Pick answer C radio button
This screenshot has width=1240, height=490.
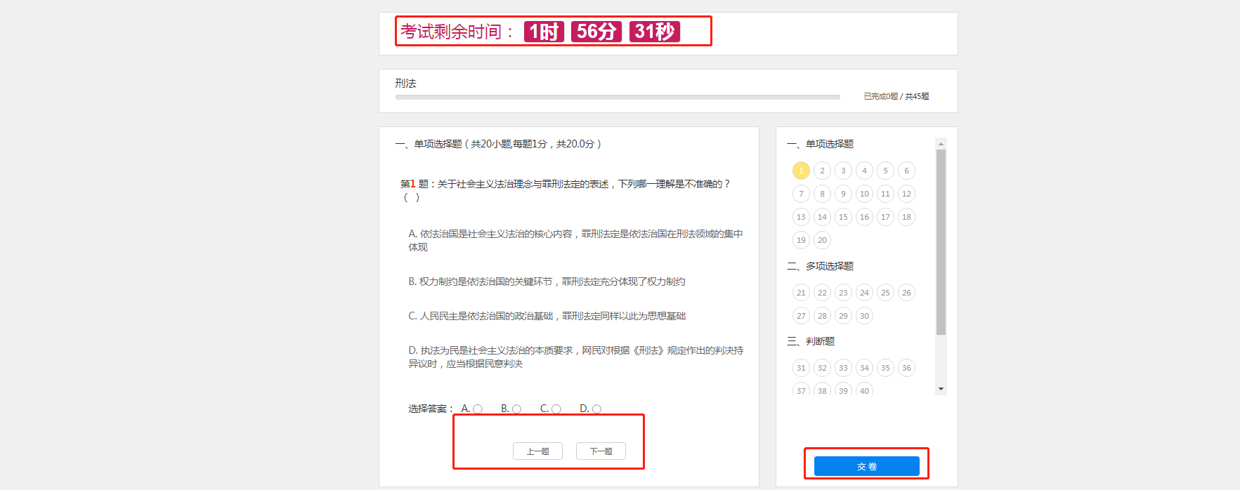(x=556, y=409)
